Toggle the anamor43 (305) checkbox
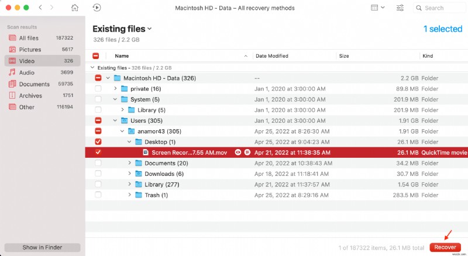Image resolution: width=468 pixels, height=256 pixels. [x=98, y=132]
